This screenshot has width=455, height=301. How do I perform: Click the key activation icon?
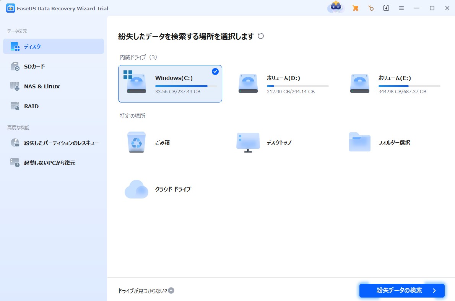(370, 8)
